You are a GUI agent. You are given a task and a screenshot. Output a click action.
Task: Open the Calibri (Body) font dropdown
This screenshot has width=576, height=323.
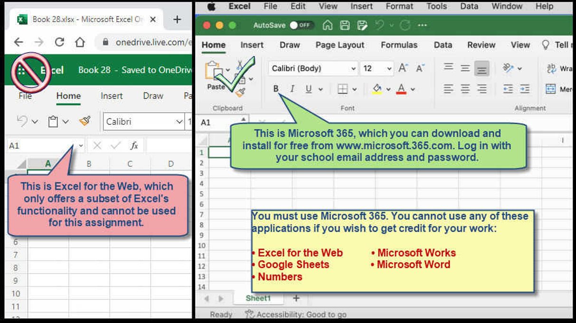click(x=313, y=68)
